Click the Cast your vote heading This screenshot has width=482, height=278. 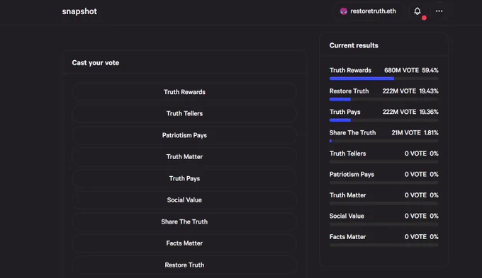95,63
